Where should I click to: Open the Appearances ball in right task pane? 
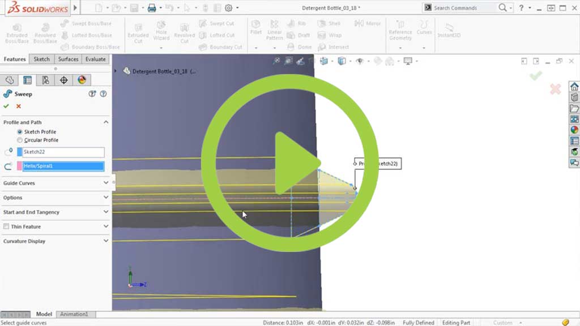[x=574, y=130]
